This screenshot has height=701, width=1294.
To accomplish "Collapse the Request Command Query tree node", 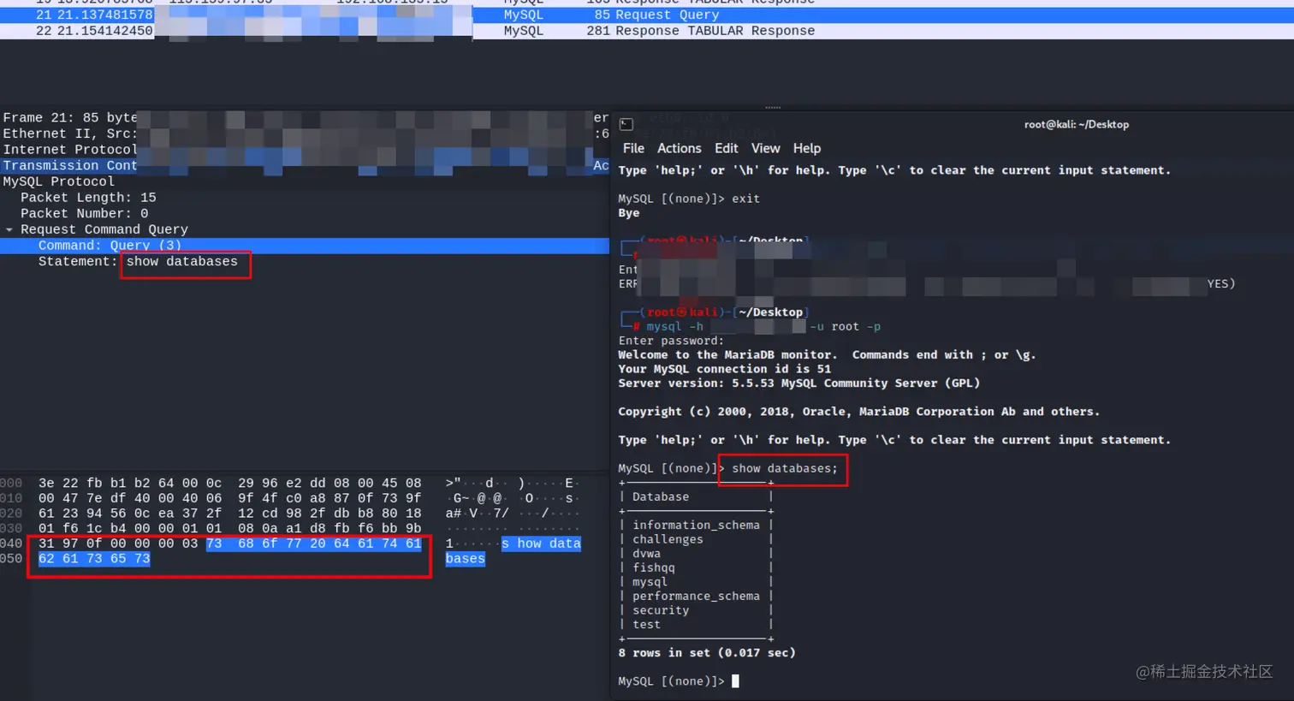I will click(9, 229).
